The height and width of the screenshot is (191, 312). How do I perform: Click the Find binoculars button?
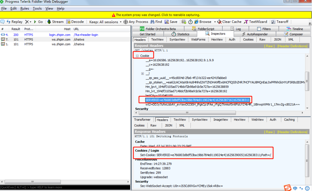pos(156,22)
